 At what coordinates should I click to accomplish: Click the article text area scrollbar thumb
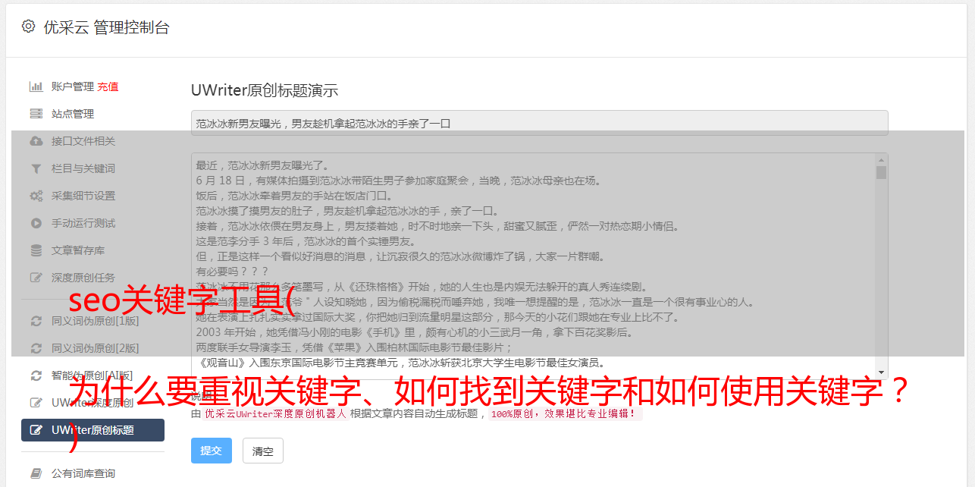pyautogui.click(x=881, y=172)
